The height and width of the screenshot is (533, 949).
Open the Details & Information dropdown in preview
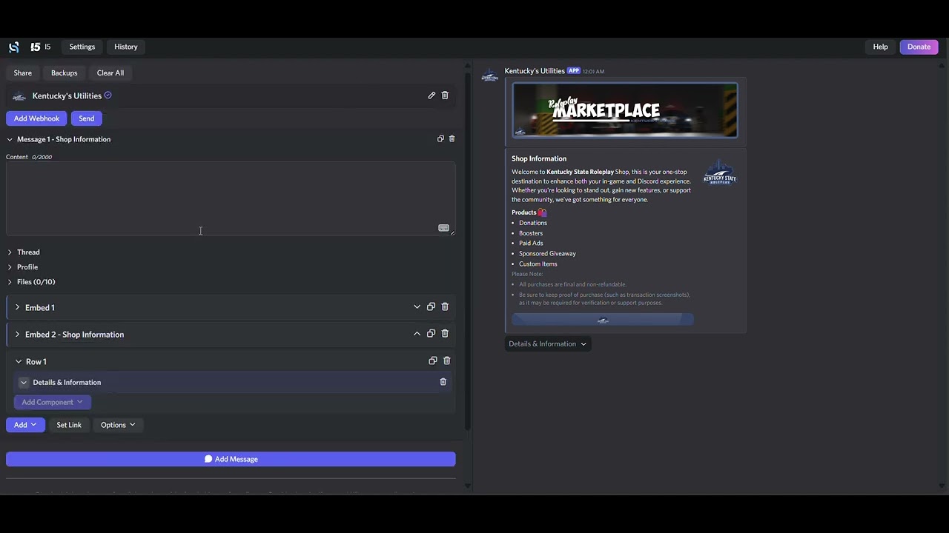click(547, 343)
